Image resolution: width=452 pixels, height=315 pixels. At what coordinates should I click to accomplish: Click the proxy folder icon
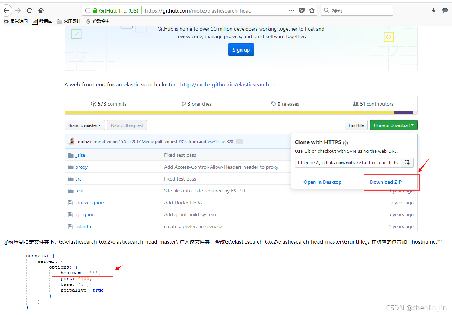[x=71, y=167]
